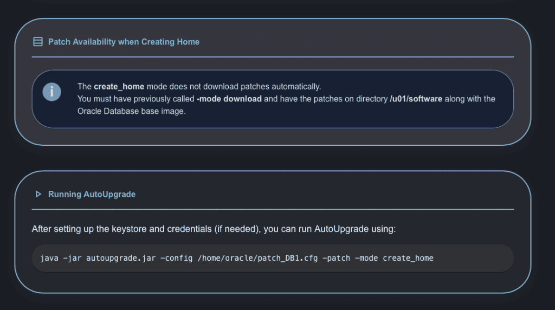Screen dimensions: 555x310
Task: Click the "Running AutoUpgrade" section heading
Action: point(92,194)
